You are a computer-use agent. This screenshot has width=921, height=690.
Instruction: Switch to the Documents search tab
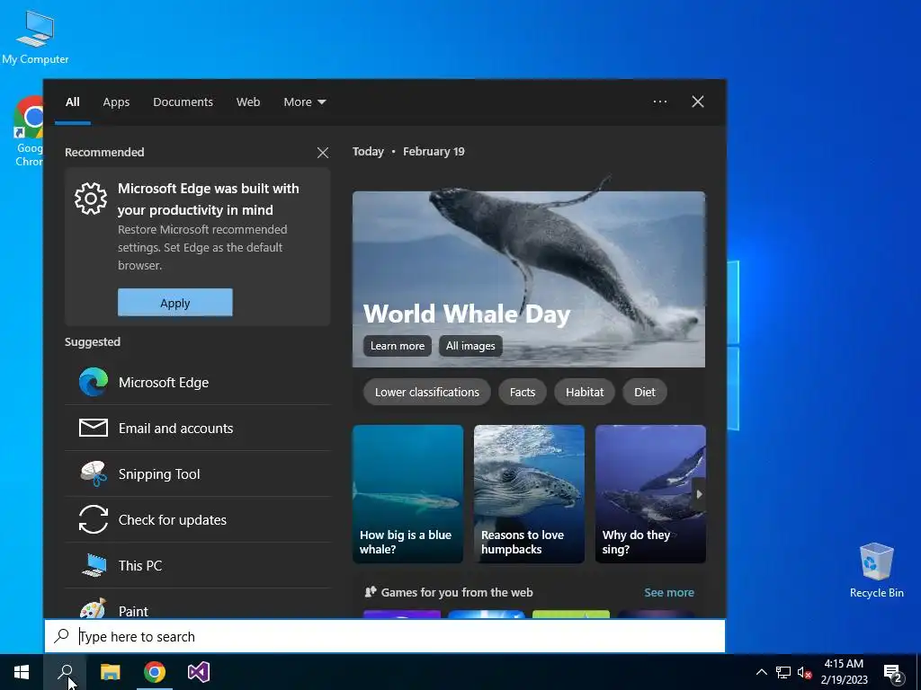[x=183, y=102]
